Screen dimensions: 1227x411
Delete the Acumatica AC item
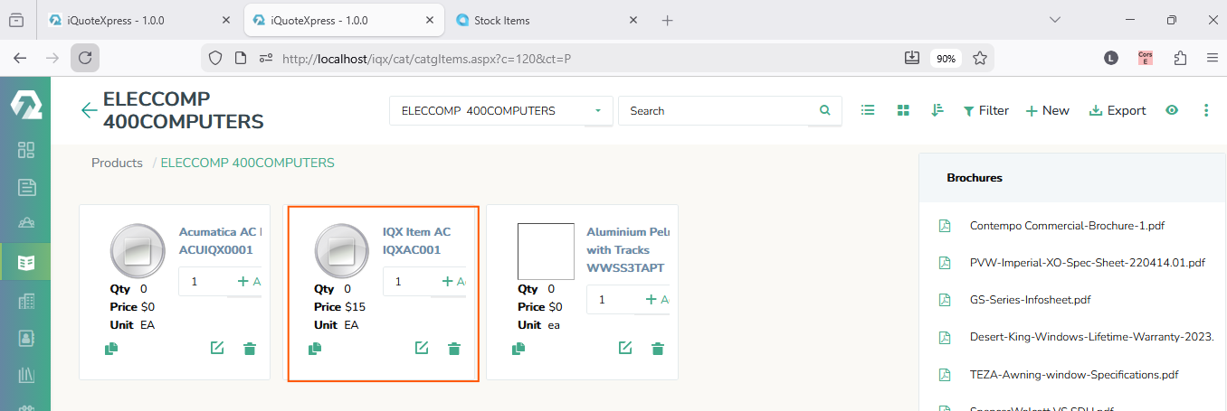click(x=250, y=349)
